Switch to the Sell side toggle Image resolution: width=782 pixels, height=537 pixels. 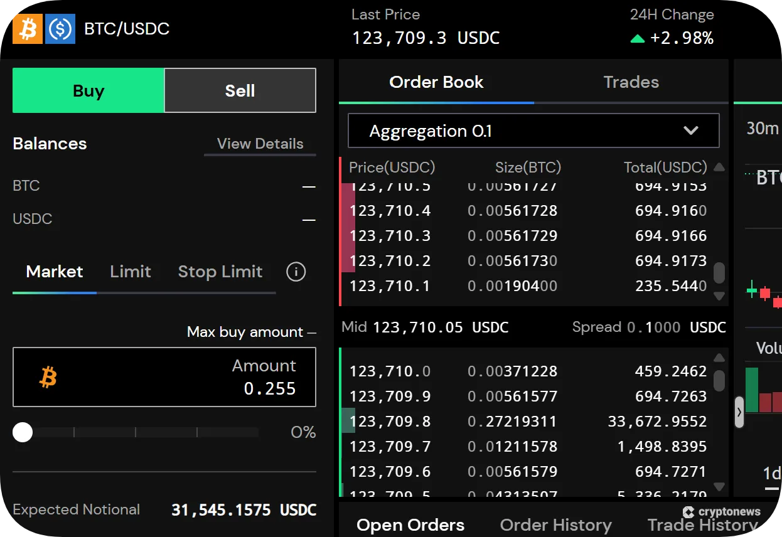click(x=240, y=90)
